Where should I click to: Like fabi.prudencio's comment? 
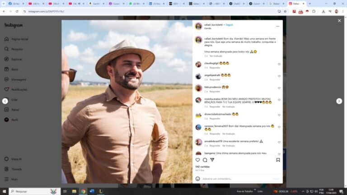click(x=279, y=88)
